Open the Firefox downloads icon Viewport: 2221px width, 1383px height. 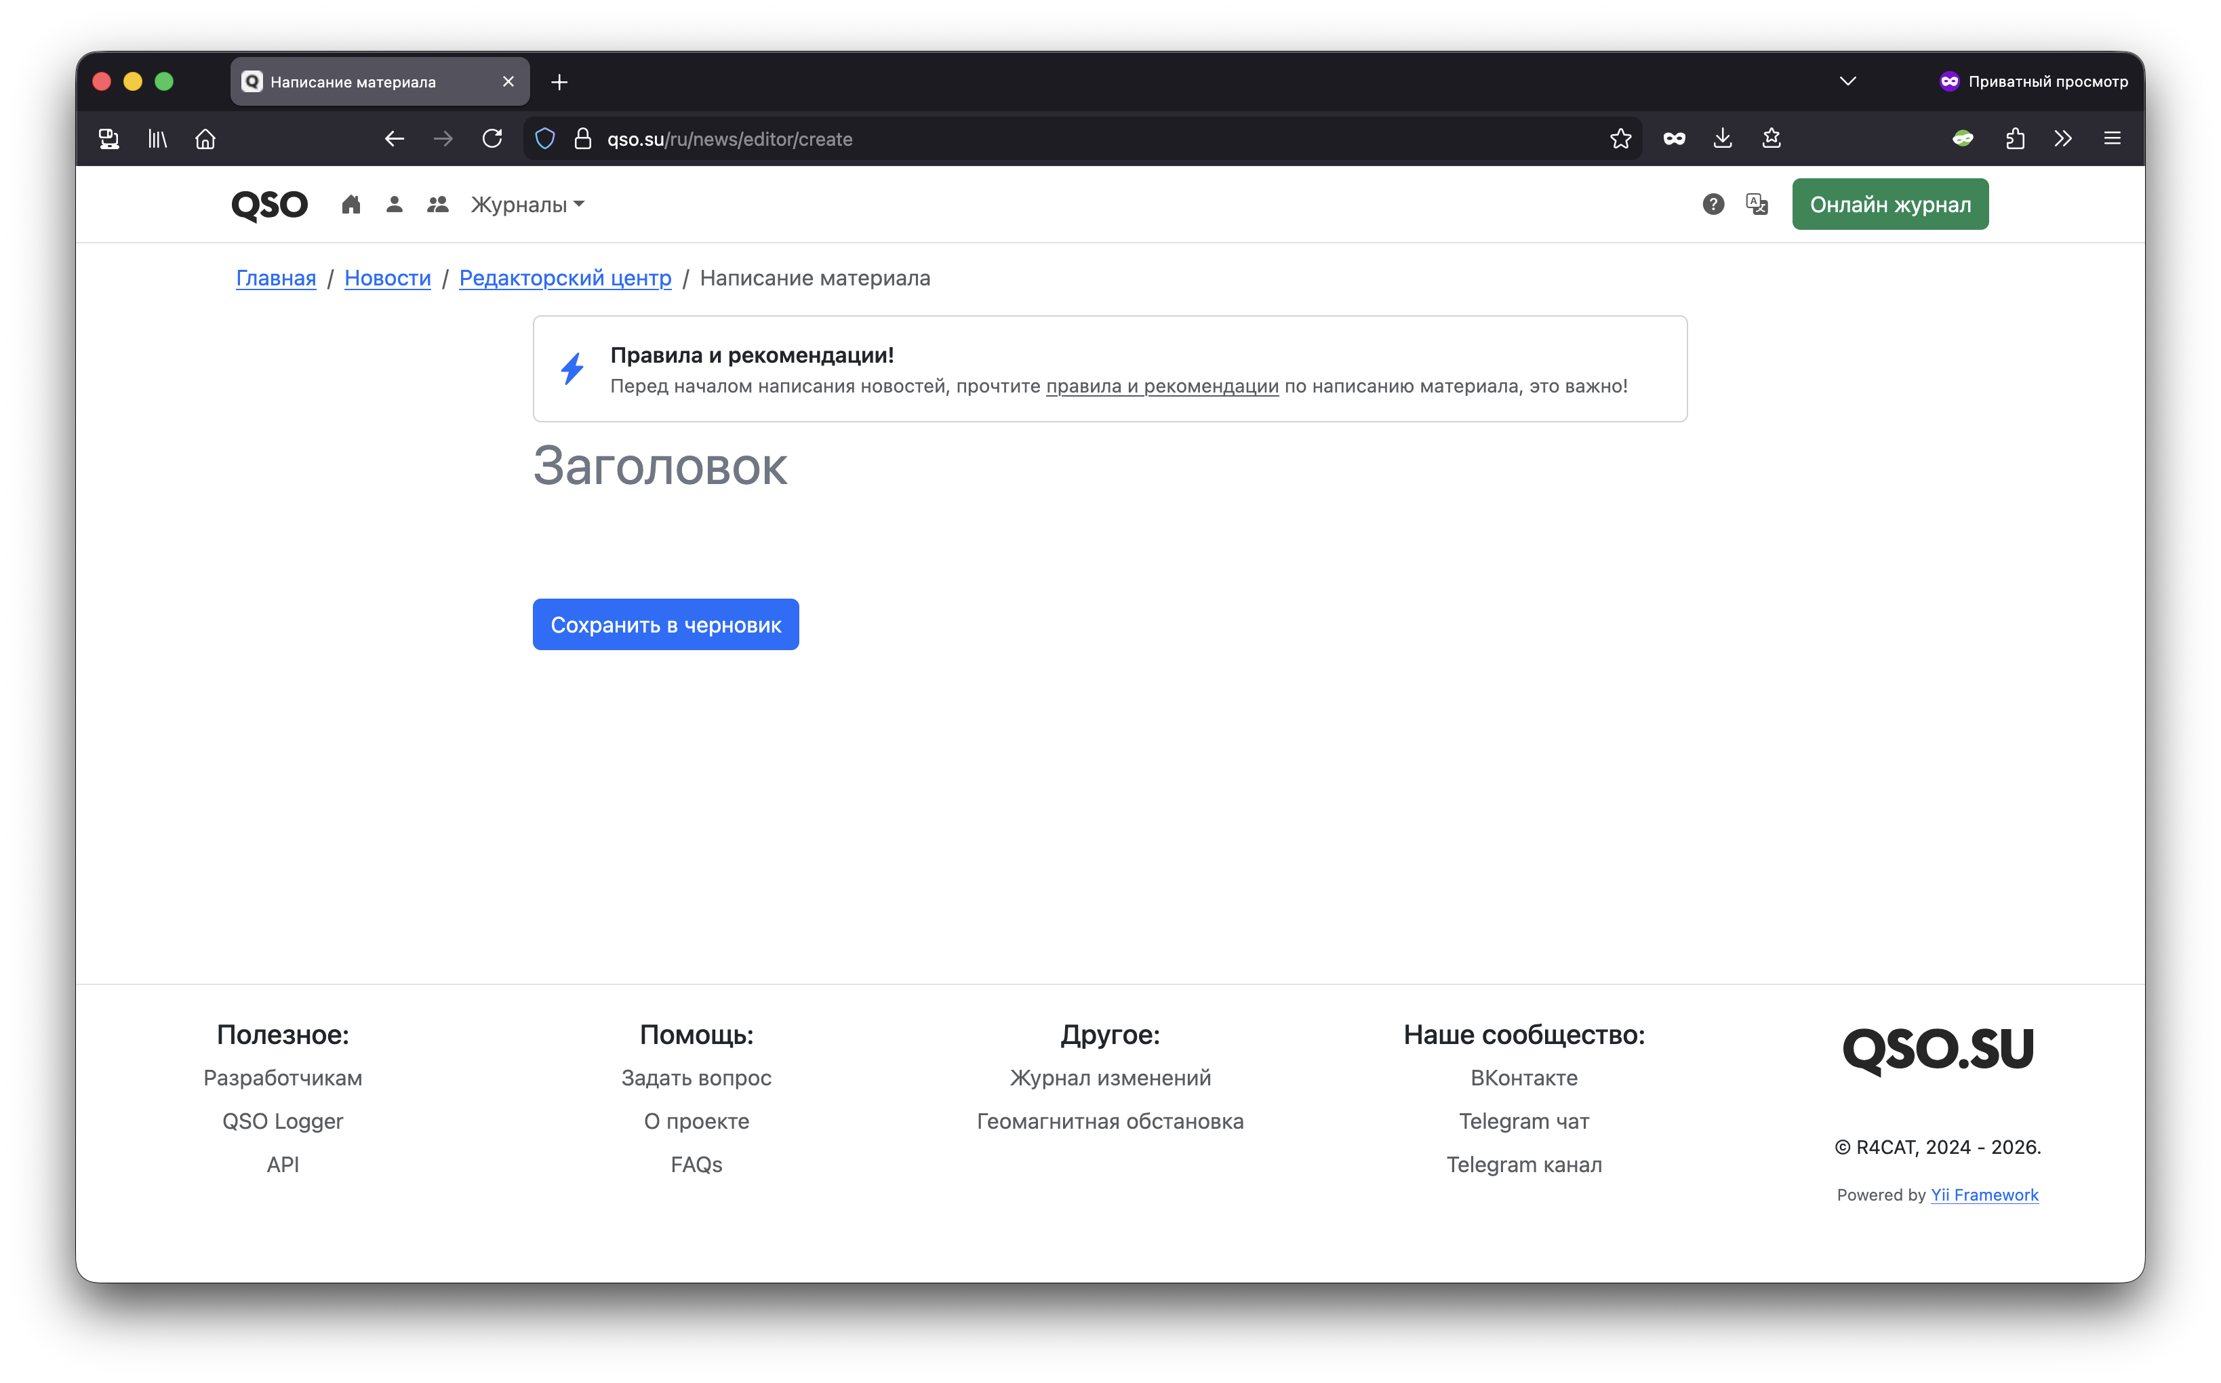click(1723, 138)
